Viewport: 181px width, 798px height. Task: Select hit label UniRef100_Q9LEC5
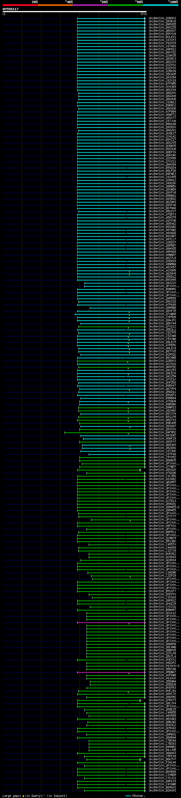coord(162,342)
